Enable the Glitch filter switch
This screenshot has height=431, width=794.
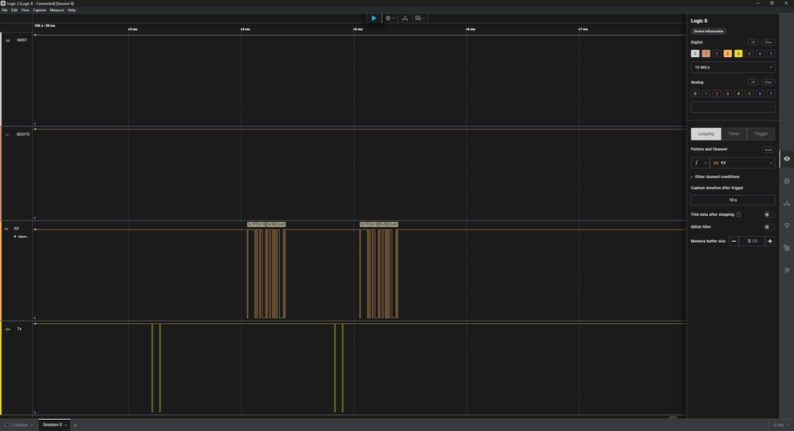[769, 227]
